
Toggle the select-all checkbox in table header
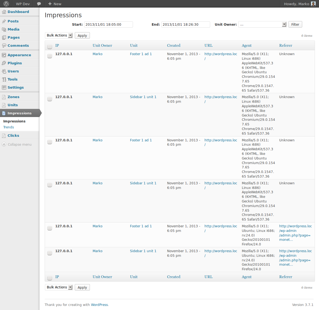(50, 46)
